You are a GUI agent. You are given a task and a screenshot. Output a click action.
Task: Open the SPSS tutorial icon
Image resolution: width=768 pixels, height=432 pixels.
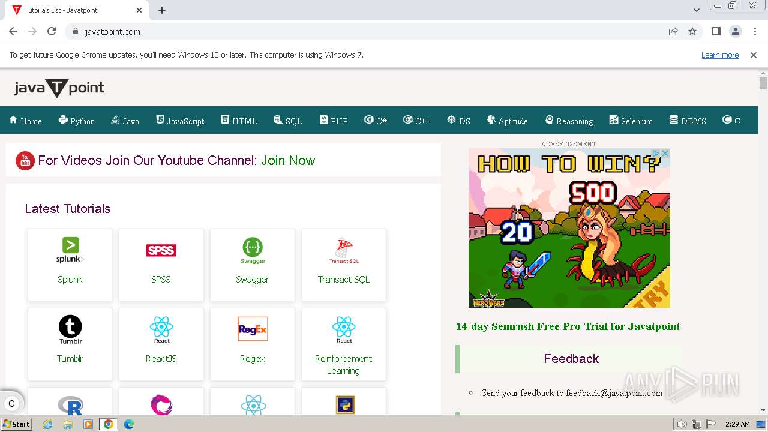(x=161, y=250)
